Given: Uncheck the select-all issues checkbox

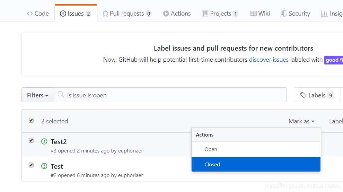Looking at the screenshot, I should [31, 120].
